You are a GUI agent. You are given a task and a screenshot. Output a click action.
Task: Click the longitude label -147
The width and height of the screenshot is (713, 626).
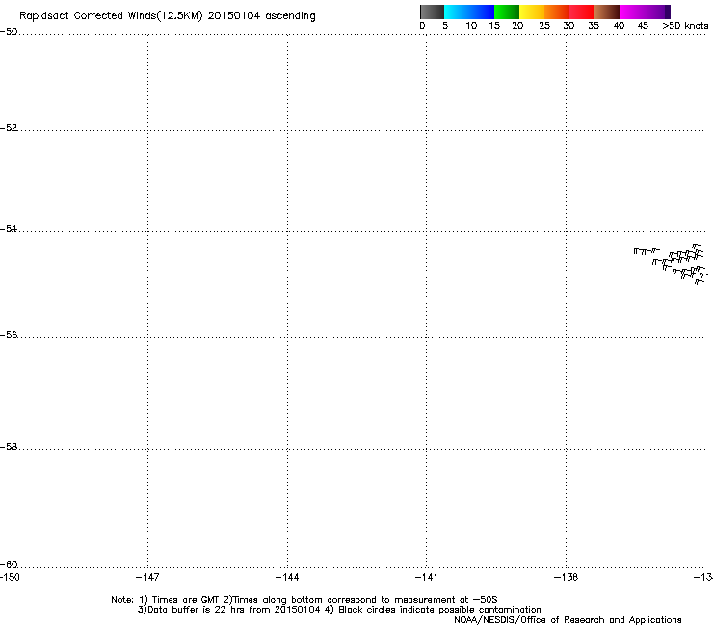pos(147,577)
